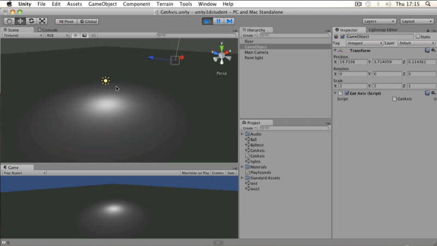Viewport: 437px width, 246px height.
Task: Click the GameObject name field
Action: (x=379, y=37)
